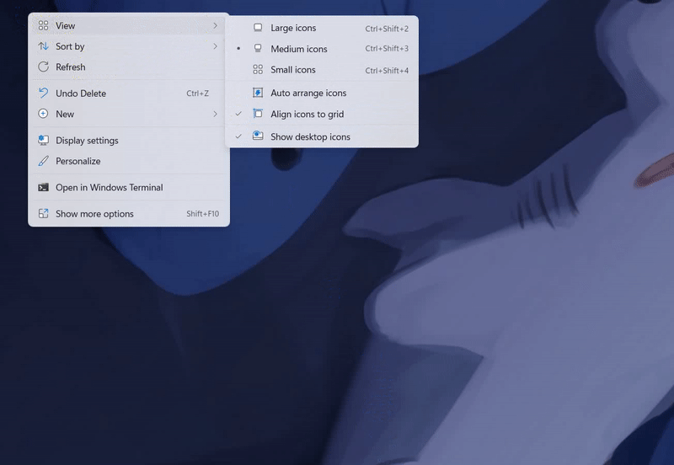The height and width of the screenshot is (465, 674).
Task: Click the Display settings monitor icon
Action: coord(44,140)
